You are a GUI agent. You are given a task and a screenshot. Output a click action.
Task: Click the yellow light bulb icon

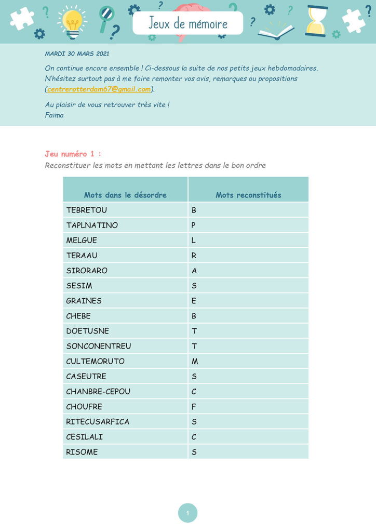click(x=72, y=23)
